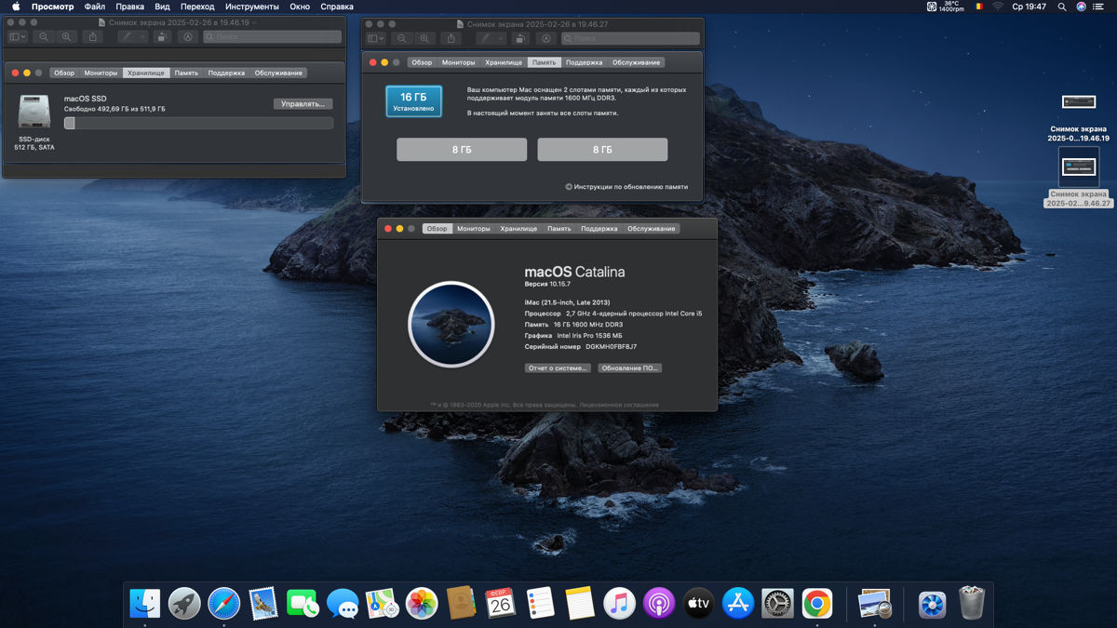The height and width of the screenshot is (628, 1117).
Task: Select desktop screenshot file ending 19.46.19
Action: [1078, 102]
